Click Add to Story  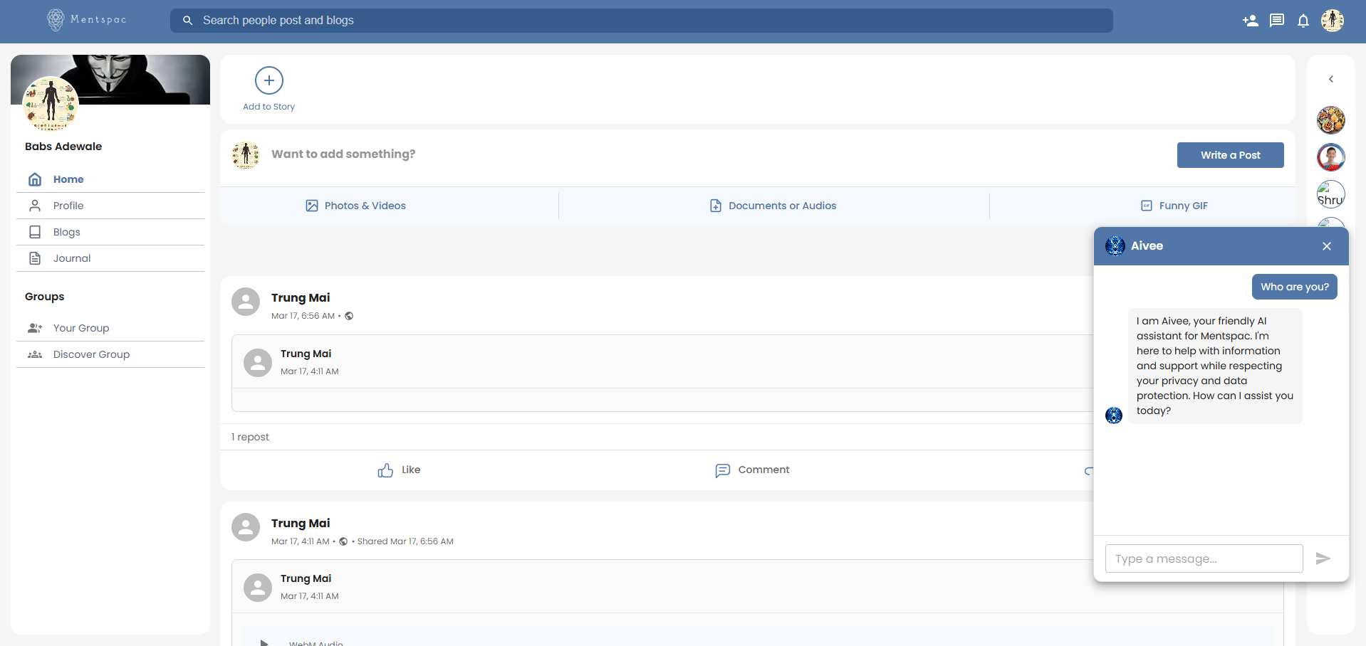tap(268, 80)
